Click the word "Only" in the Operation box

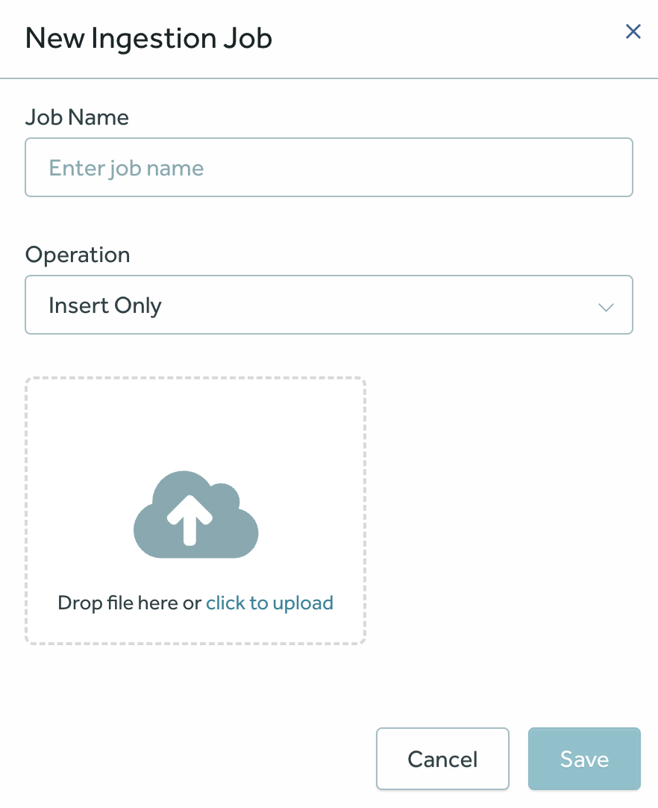point(138,305)
